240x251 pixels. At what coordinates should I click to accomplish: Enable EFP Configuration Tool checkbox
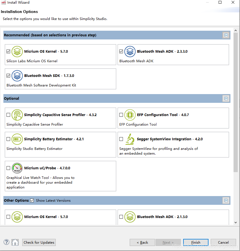pos(121,115)
